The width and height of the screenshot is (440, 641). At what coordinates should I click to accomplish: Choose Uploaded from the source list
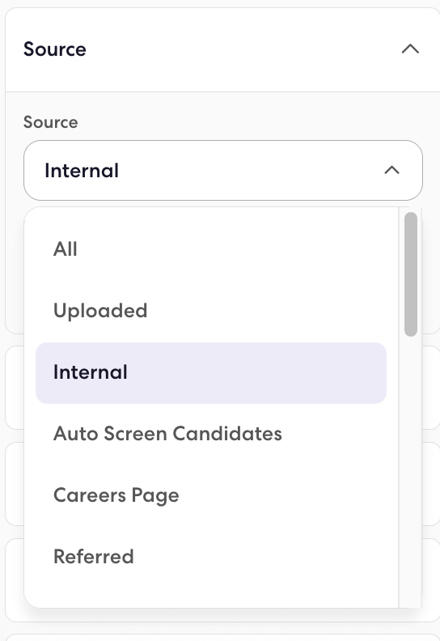pyautogui.click(x=211, y=311)
